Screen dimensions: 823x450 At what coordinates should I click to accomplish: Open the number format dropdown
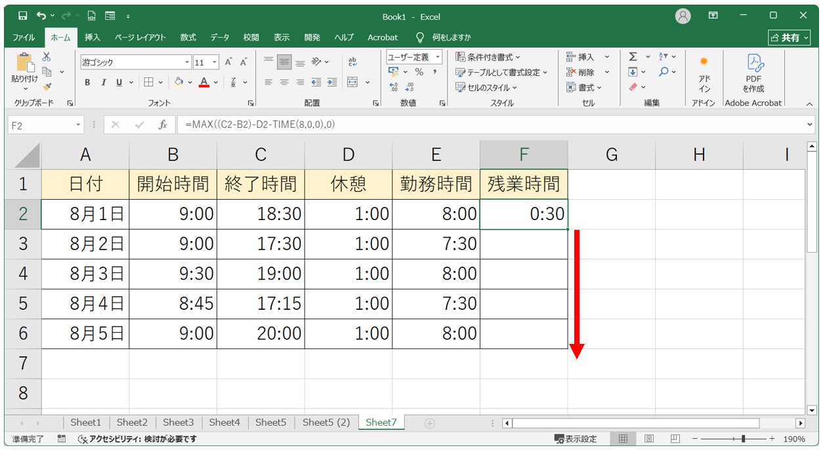438,57
